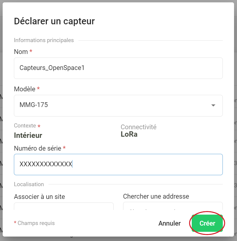
Task: Open the Associer à un site field
Action: pos(64,206)
